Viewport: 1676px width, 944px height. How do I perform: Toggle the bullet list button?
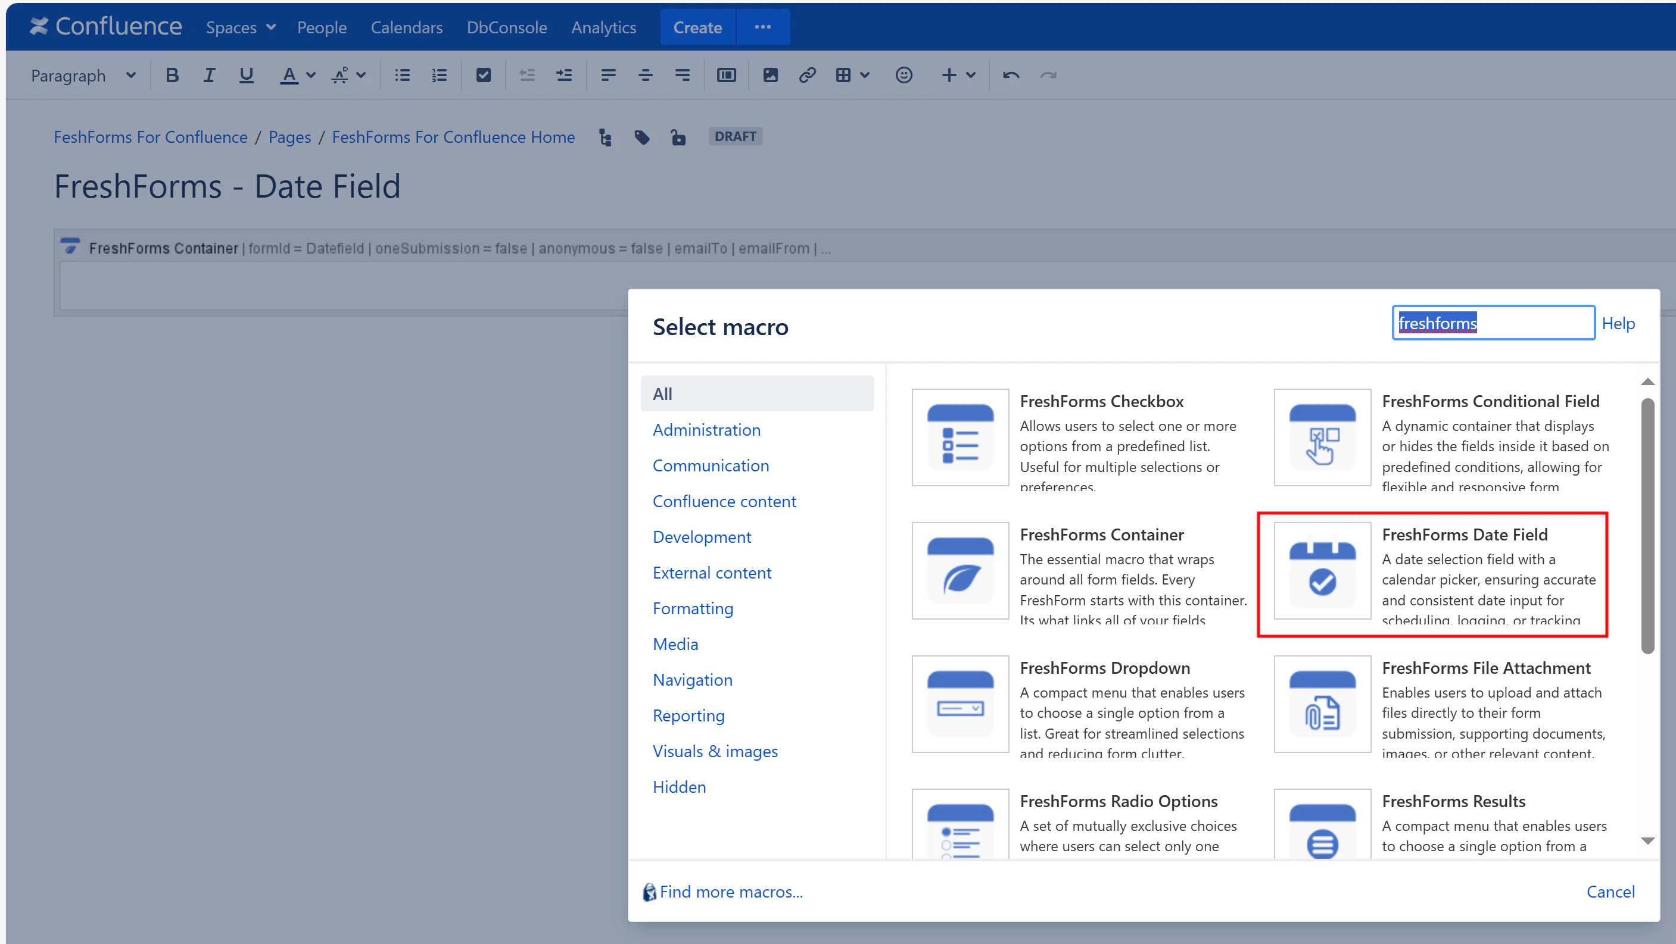pyautogui.click(x=402, y=76)
